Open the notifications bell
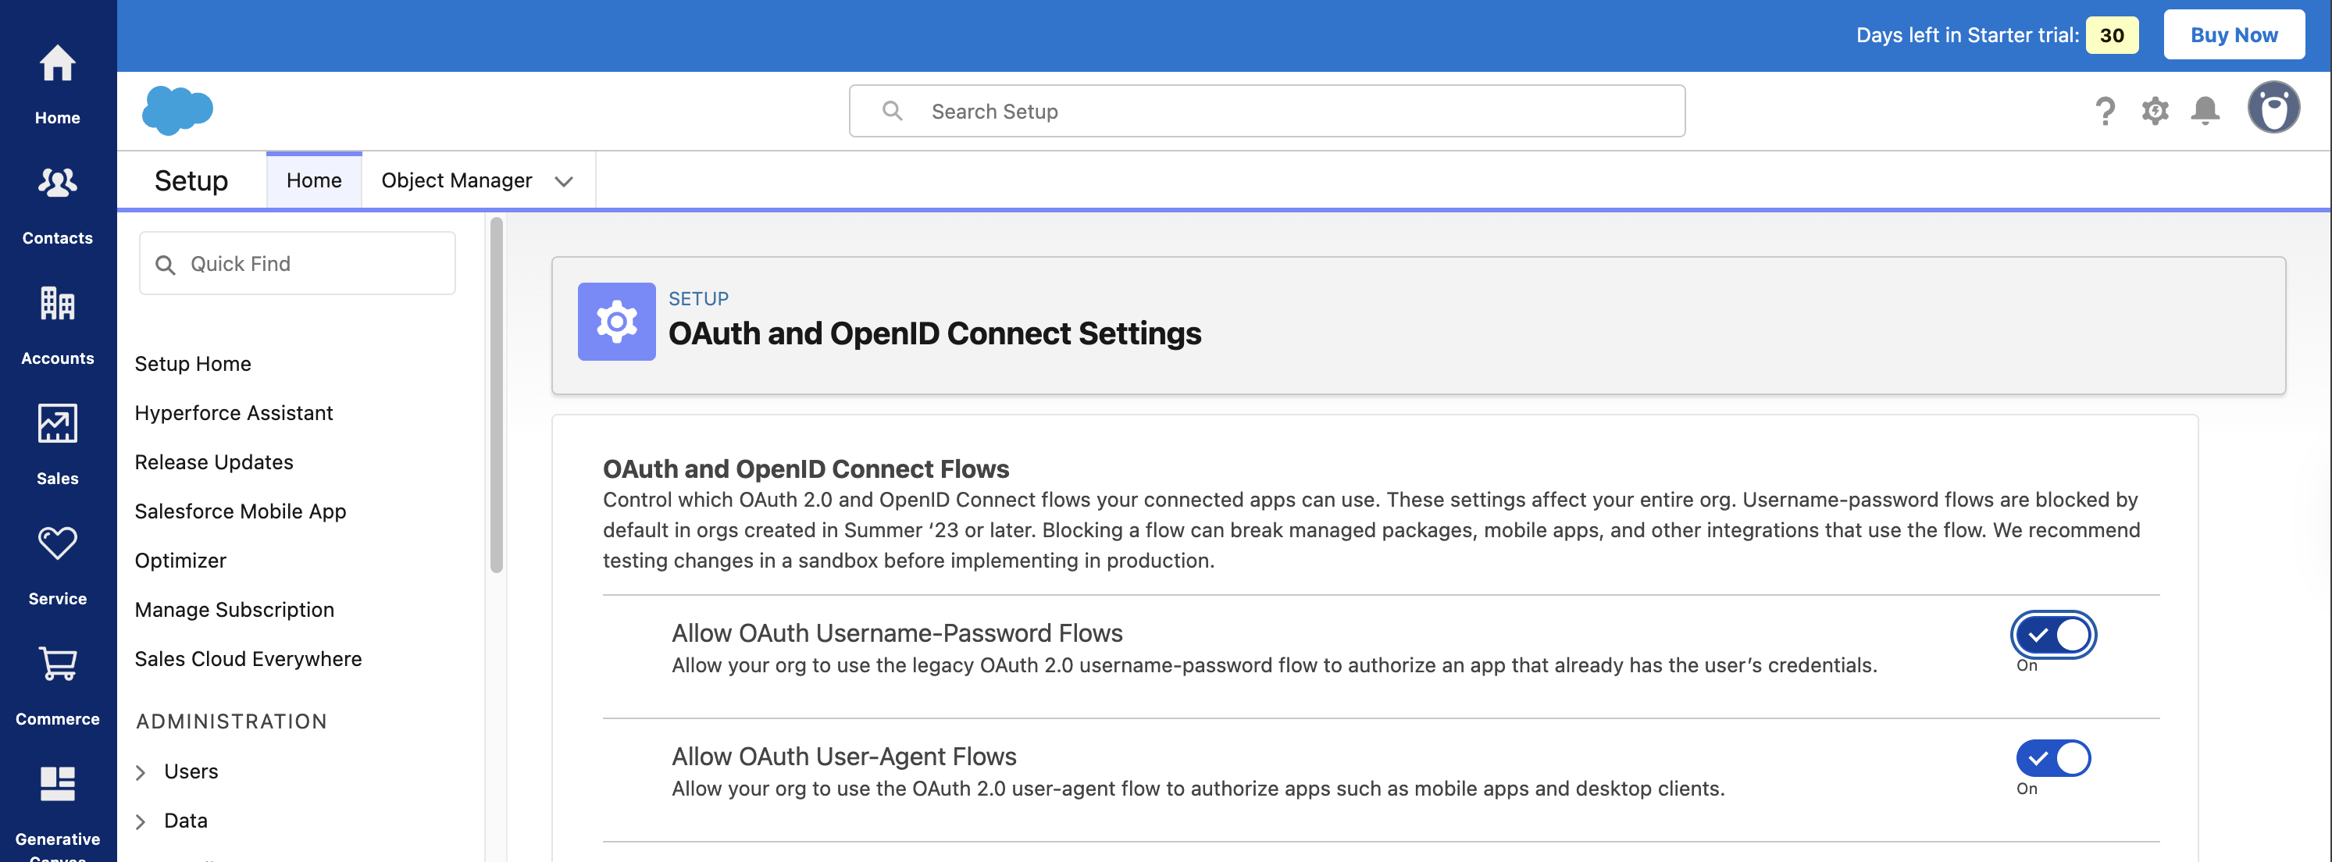The height and width of the screenshot is (862, 2332). [2205, 110]
